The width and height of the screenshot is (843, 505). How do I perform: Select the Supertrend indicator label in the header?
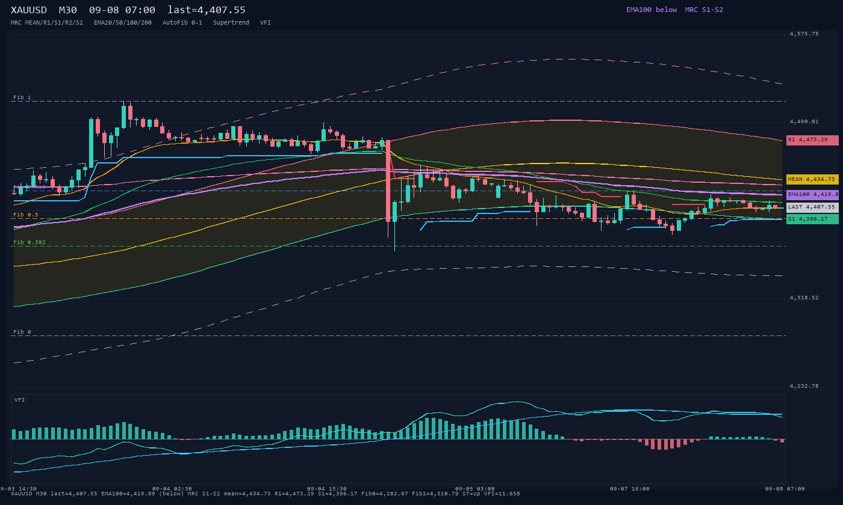point(231,23)
